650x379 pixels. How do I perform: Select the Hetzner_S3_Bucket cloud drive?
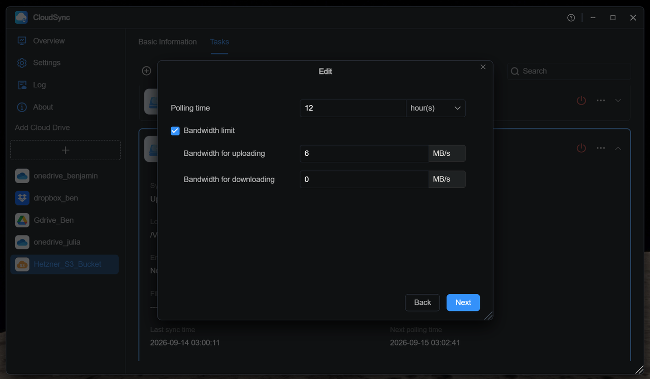click(65, 264)
